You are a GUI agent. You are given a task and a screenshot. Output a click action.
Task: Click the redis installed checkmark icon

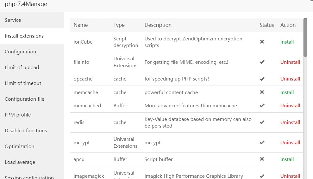tap(262, 122)
